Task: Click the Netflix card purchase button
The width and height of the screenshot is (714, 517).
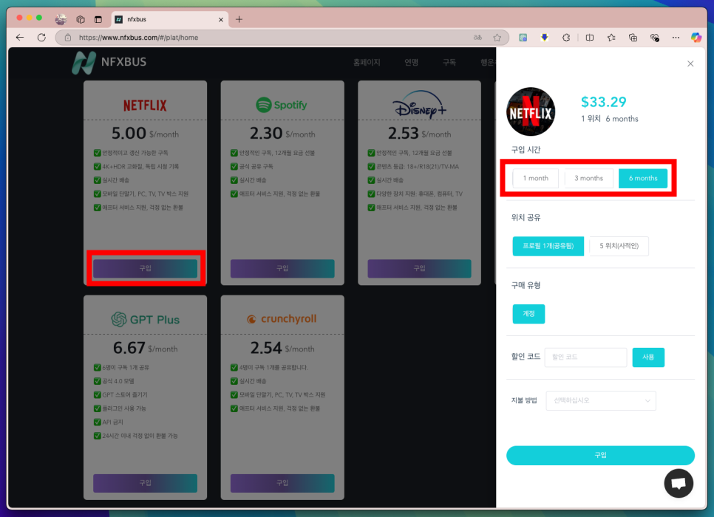Action: click(146, 269)
